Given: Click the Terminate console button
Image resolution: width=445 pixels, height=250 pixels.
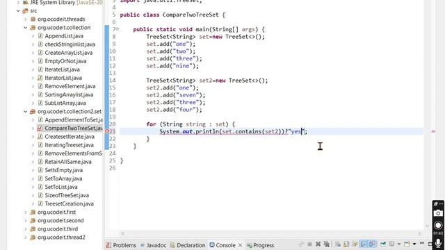Looking at the screenshot, I should pyautogui.click(x=309, y=244).
